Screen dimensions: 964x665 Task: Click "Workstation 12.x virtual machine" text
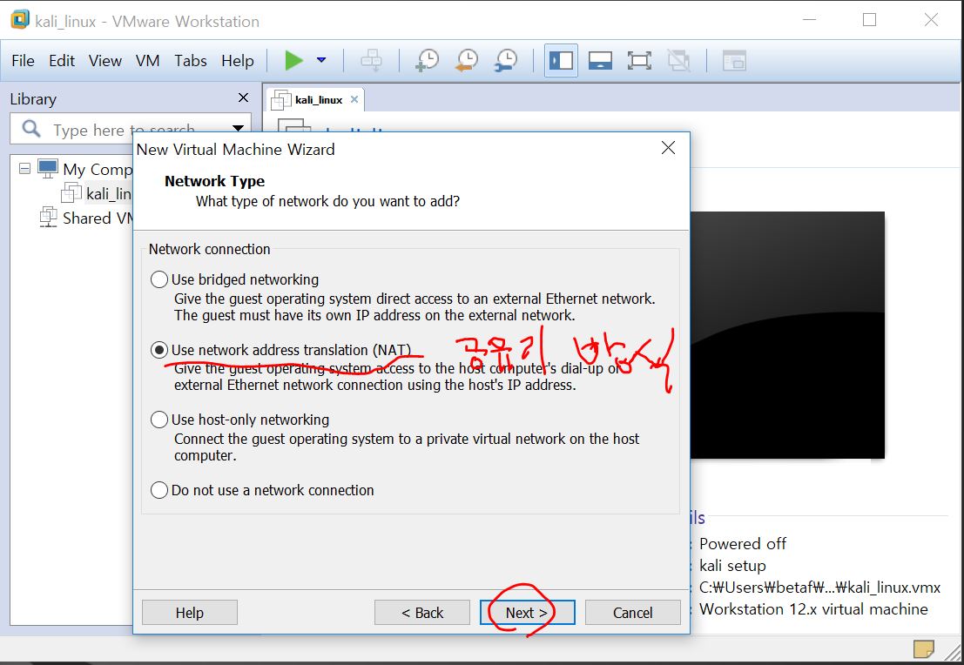pyautogui.click(x=813, y=609)
